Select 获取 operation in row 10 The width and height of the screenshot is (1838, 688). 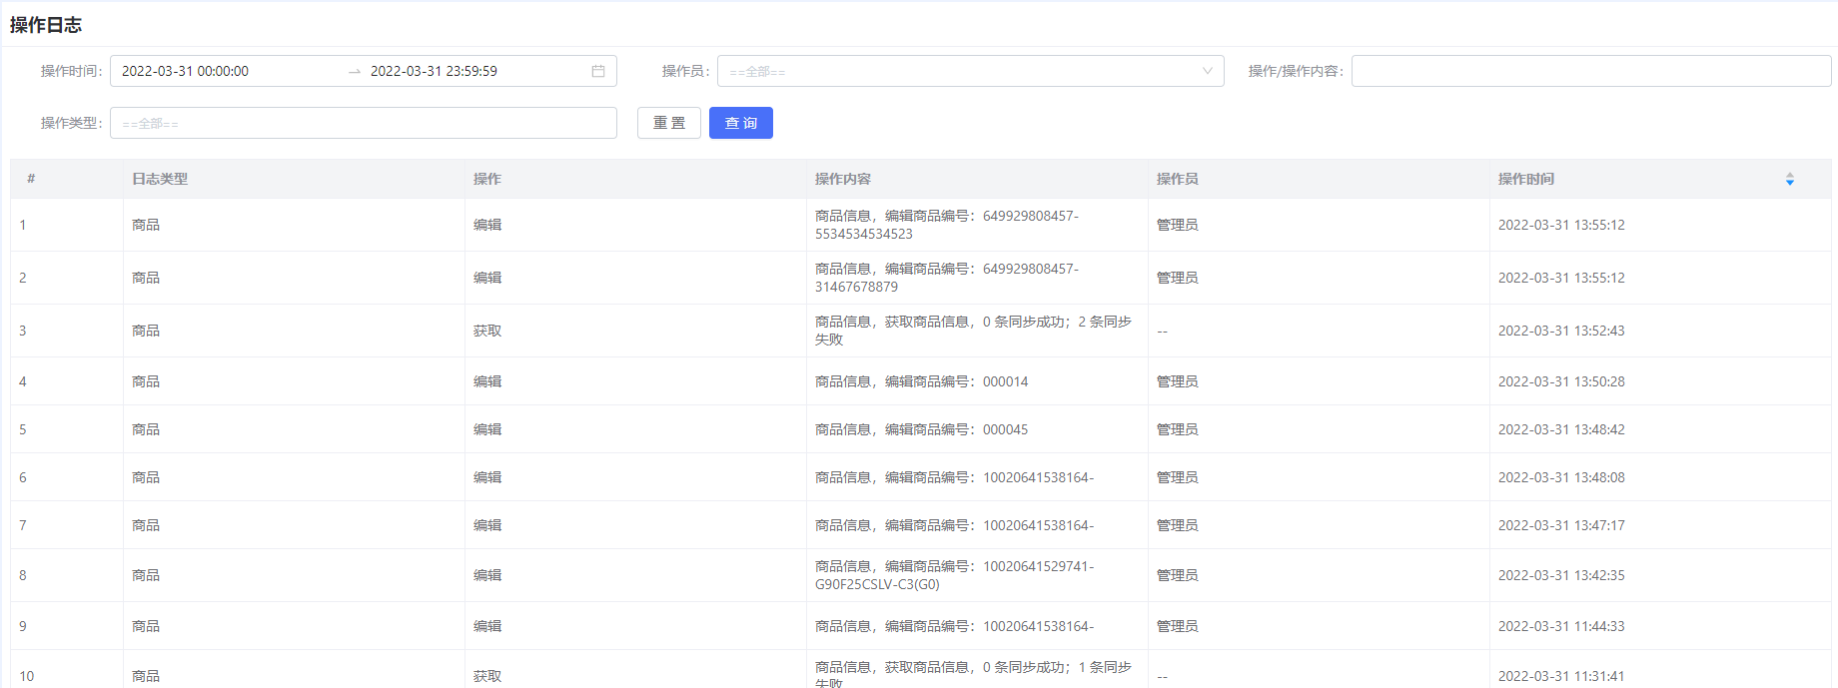tap(487, 676)
